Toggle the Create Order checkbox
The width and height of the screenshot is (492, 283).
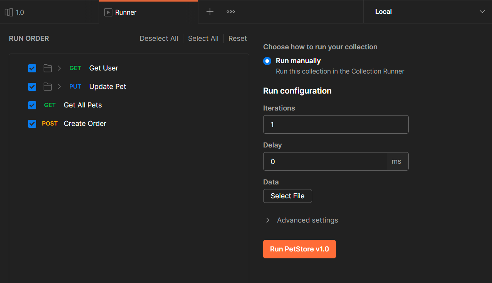32,124
